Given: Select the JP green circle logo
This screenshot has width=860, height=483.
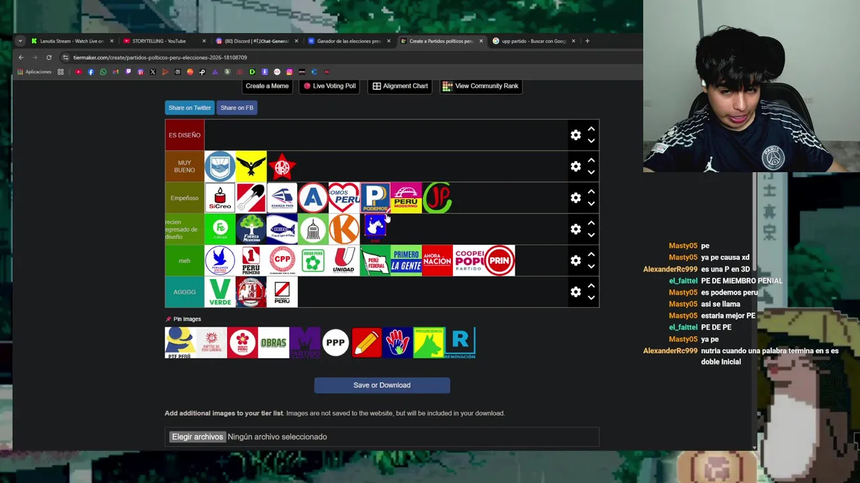Looking at the screenshot, I should (x=437, y=198).
